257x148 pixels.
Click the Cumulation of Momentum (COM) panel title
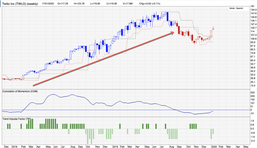tap(20, 91)
